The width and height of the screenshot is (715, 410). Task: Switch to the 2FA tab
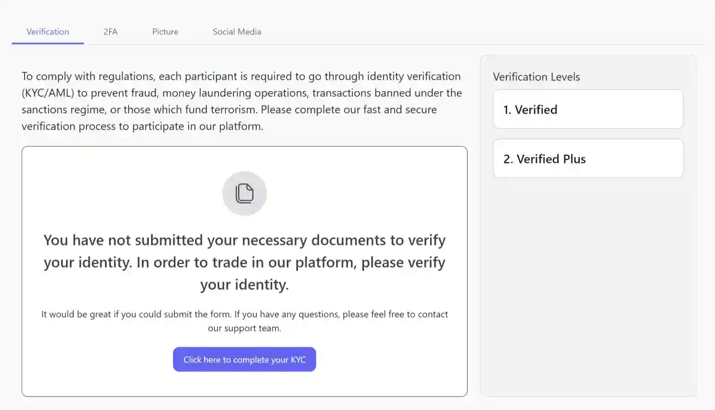point(110,31)
